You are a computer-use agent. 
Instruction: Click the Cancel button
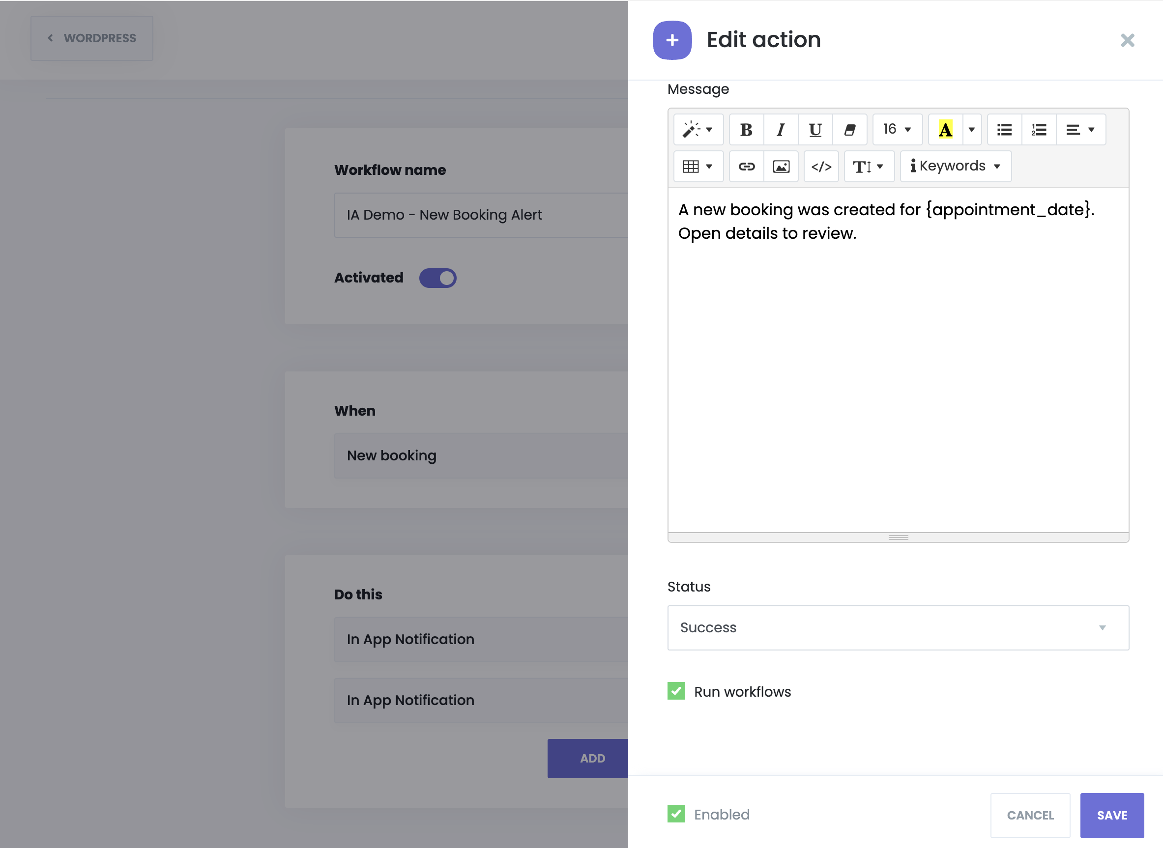pyautogui.click(x=1029, y=815)
